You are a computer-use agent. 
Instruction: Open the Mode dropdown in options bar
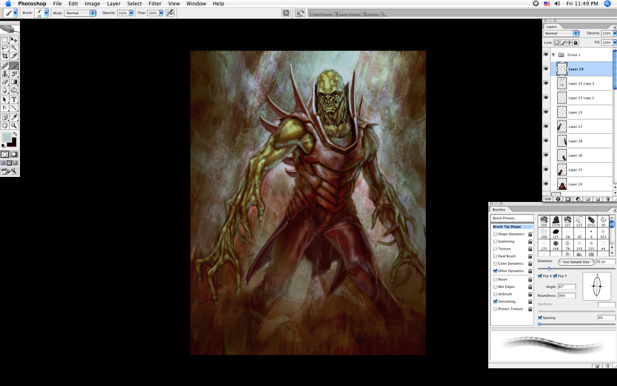click(80, 13)
